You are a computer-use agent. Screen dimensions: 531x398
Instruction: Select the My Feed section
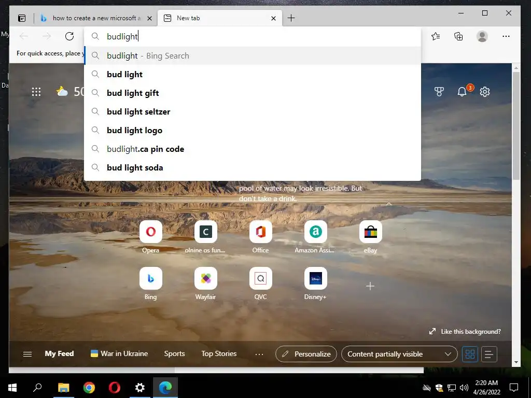(x=59, y=353)
